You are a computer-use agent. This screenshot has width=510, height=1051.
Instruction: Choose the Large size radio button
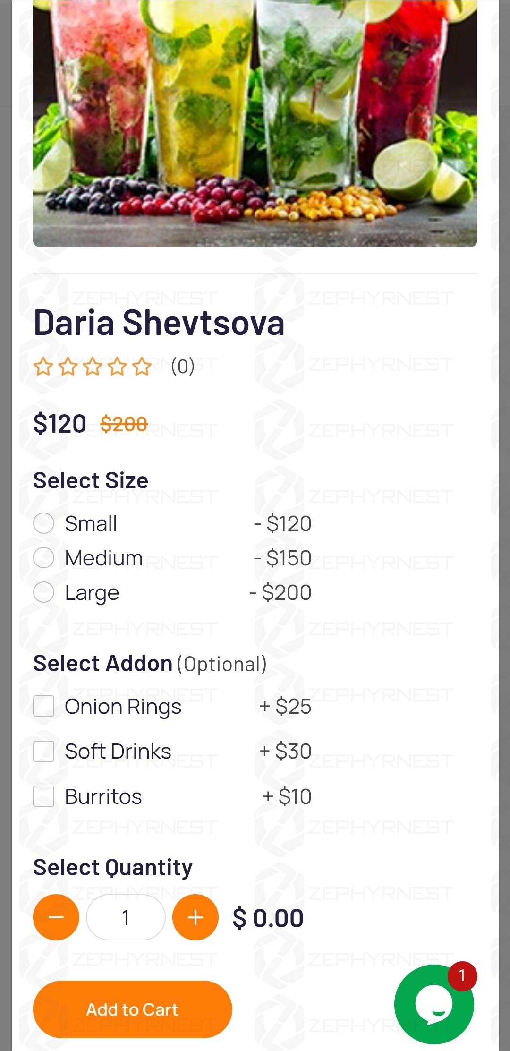coord(44,592)
